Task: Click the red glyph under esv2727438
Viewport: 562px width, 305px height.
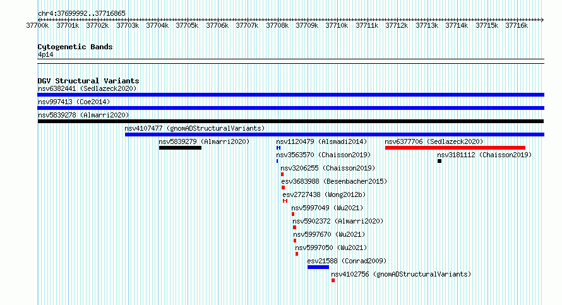Action: pos(285,201)
